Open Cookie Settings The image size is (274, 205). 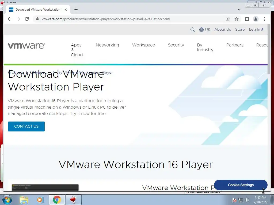(x=241, y=185)
